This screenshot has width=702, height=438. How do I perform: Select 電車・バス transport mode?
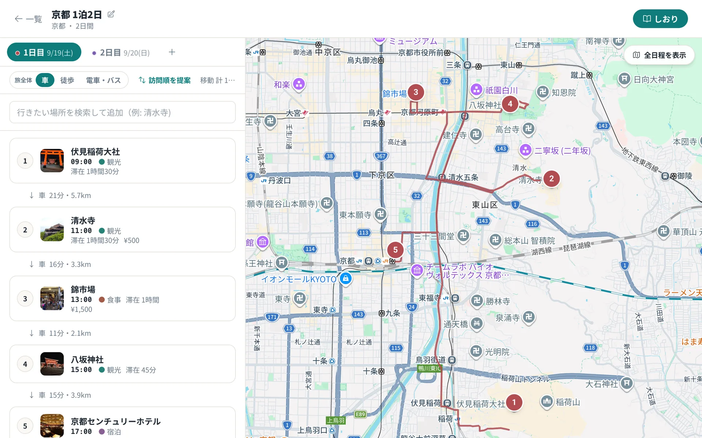pyautogui.click(x=103, y=80)
